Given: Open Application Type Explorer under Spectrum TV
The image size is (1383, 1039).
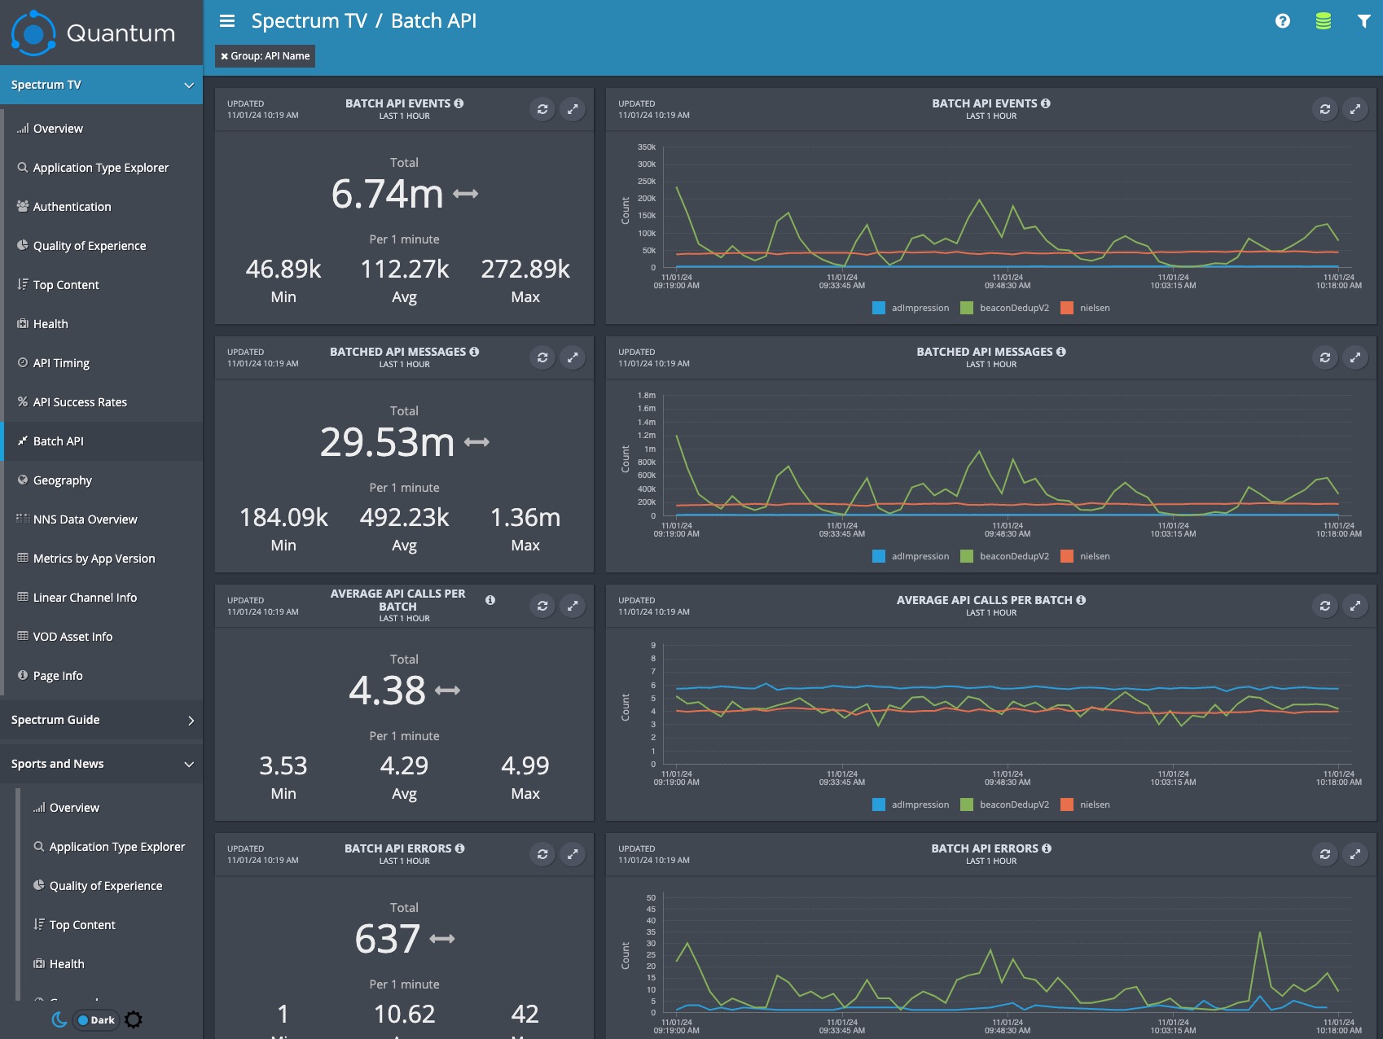Looking at the screenshot, I should [103, 168].
